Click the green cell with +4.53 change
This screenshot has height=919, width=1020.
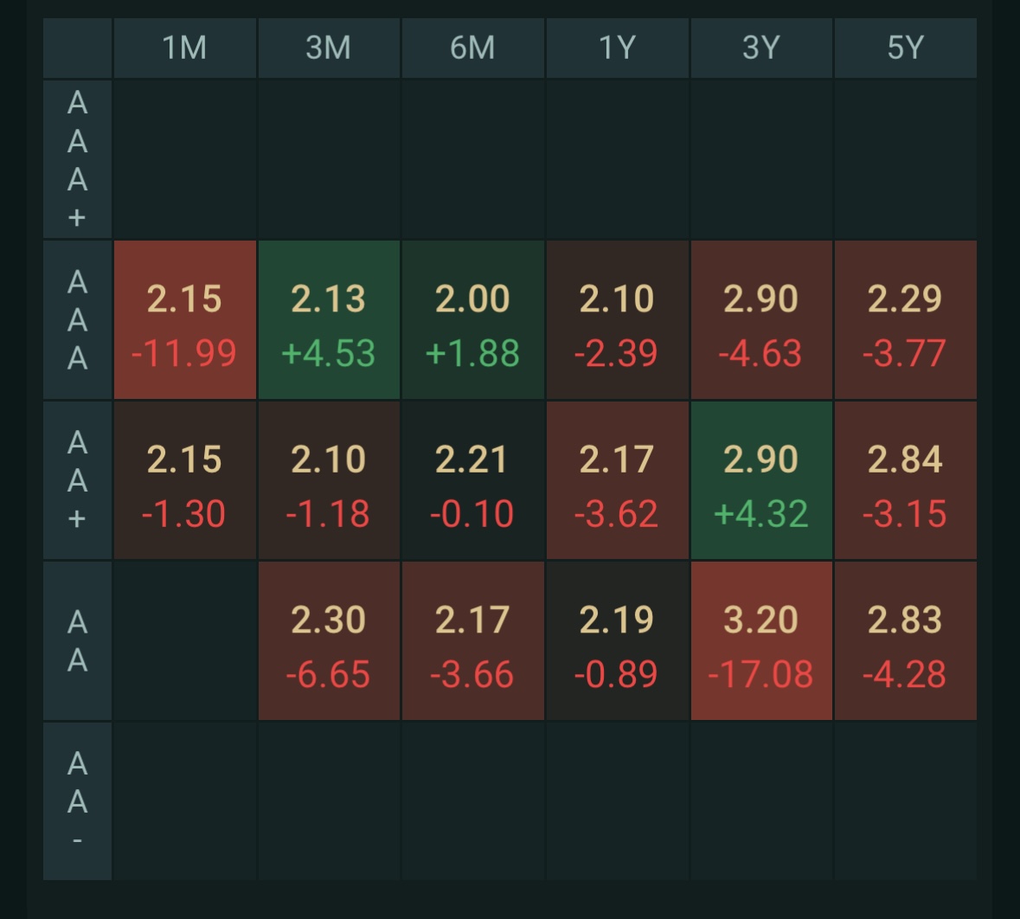point(329,320)
